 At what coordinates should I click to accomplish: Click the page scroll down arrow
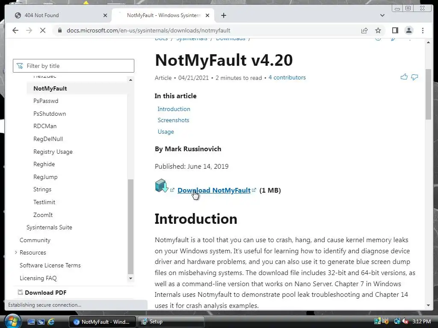pyautogui.click(x=428, y=305)
